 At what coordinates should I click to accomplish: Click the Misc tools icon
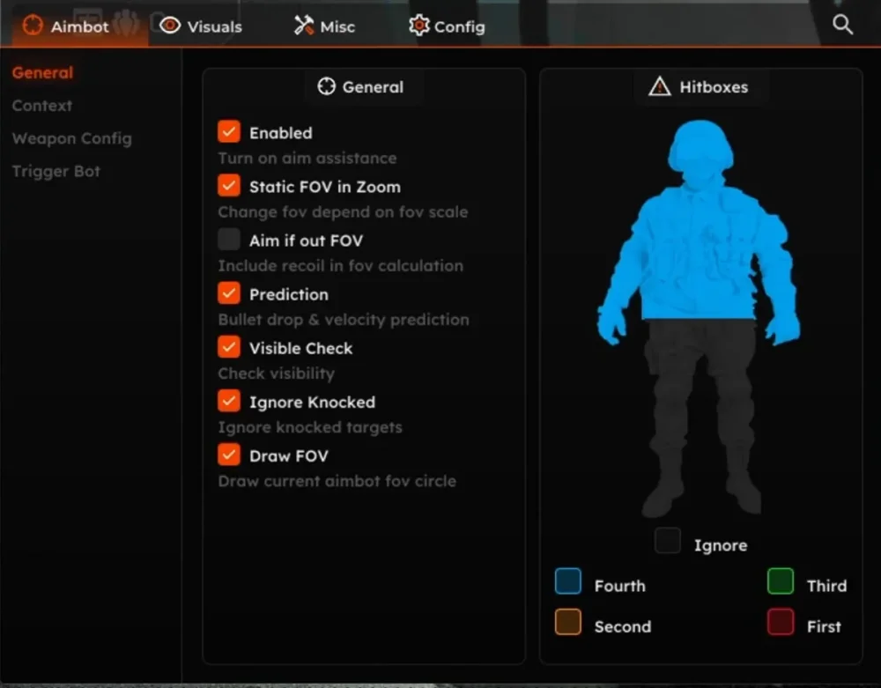[304, 26]
